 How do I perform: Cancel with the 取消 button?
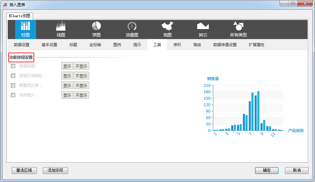(297, 170)
